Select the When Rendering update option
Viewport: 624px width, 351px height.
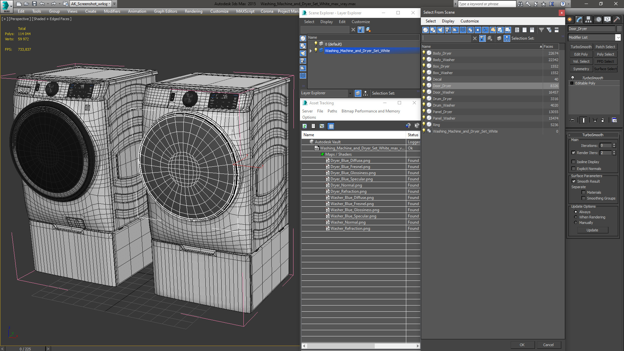(576, 217)
